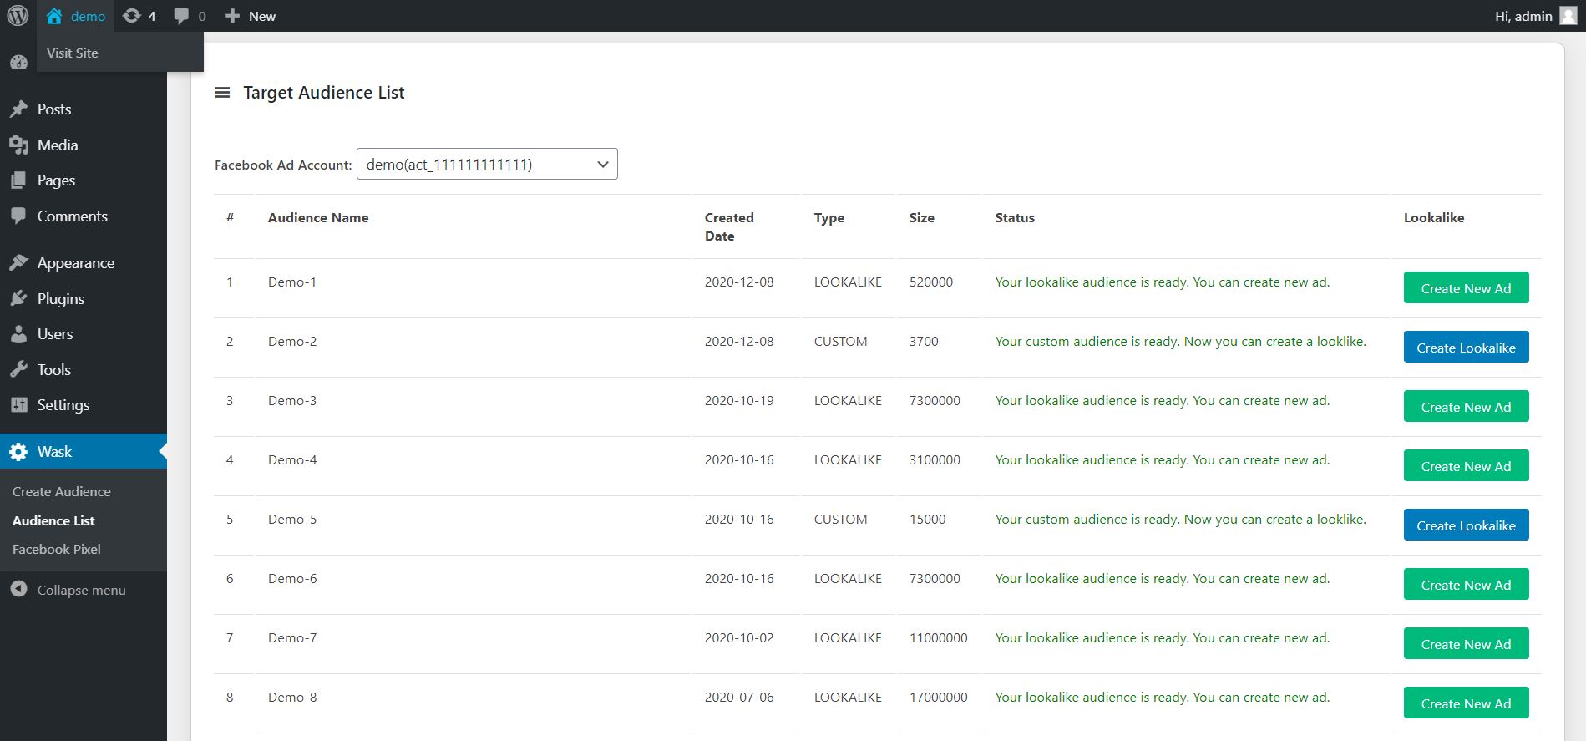Click Create New Ad for Demo-7
1586x741 pixels.
pos(1466,644)
